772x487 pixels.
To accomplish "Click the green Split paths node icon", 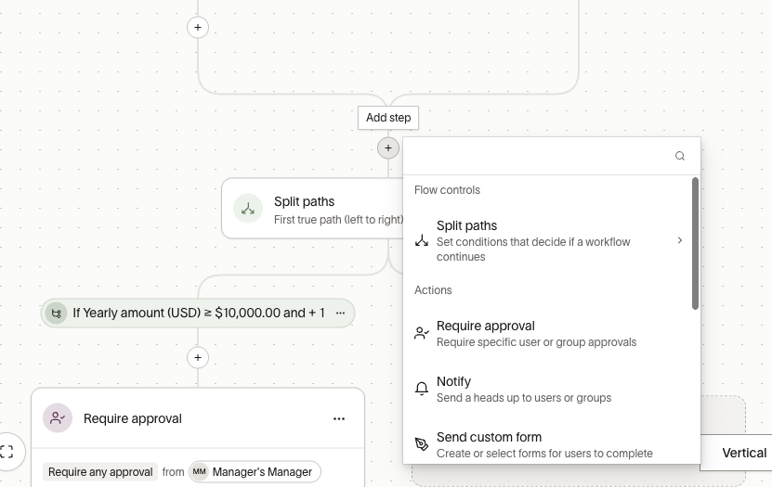I will point(248,209).
